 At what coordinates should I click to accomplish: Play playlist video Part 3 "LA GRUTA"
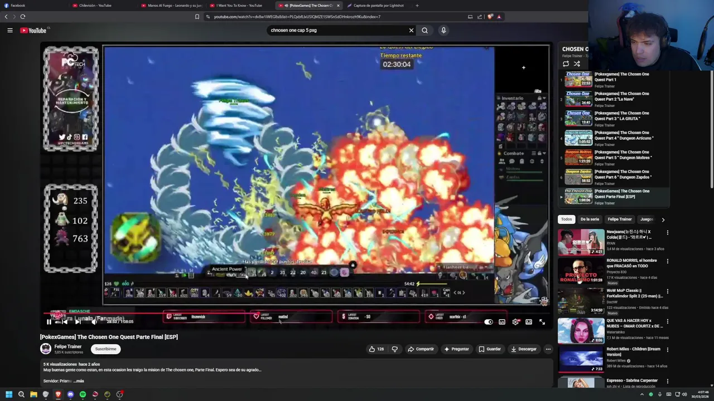(x=614, y=119)
